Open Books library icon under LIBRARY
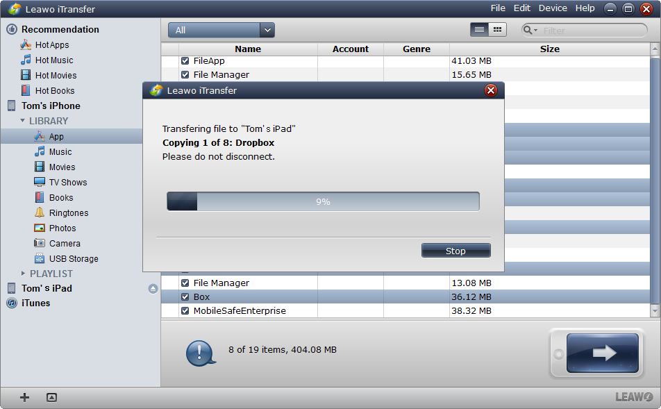Viewport: 661px width, 409px height. 40,197
